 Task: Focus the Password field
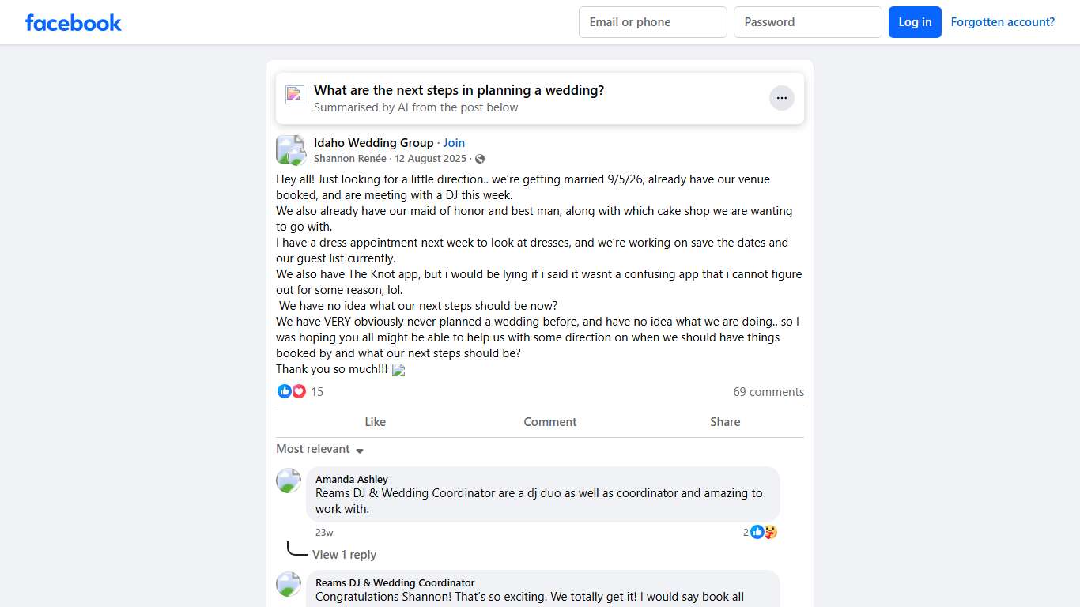pos(807,22)
